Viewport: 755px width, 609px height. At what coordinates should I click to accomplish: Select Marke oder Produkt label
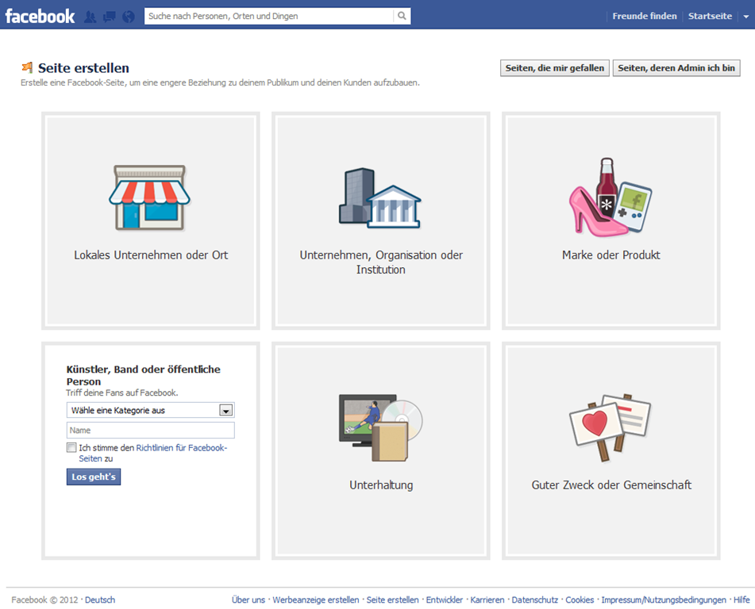(x=611, y=255)
